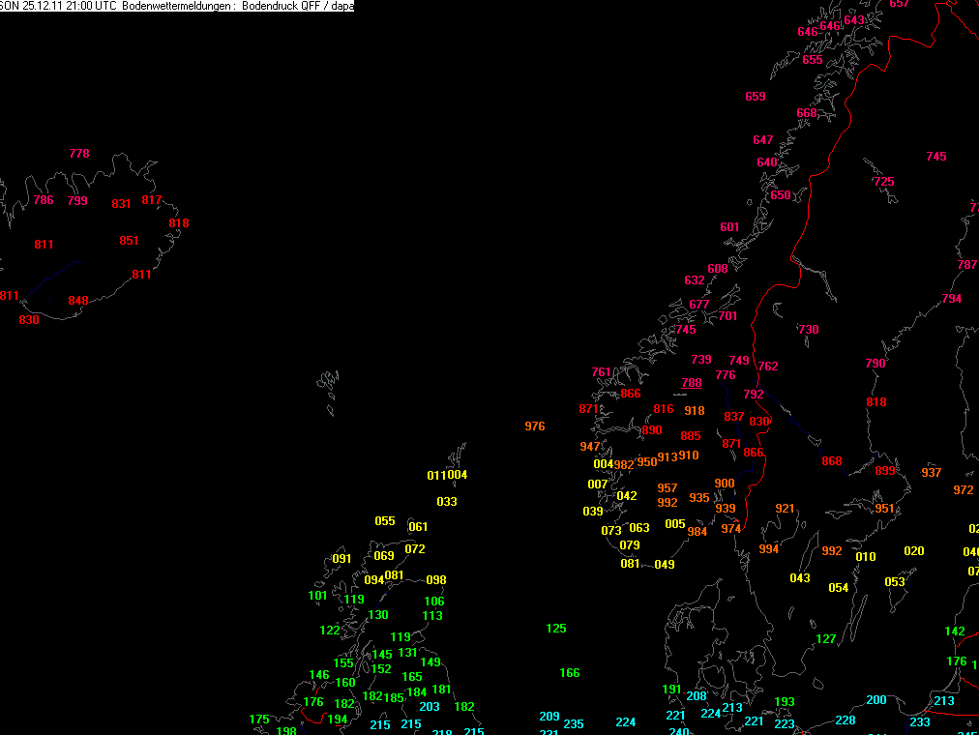Click the 851 pressure value in Iceland
This screenshot has height=735, width=979.
129,241
